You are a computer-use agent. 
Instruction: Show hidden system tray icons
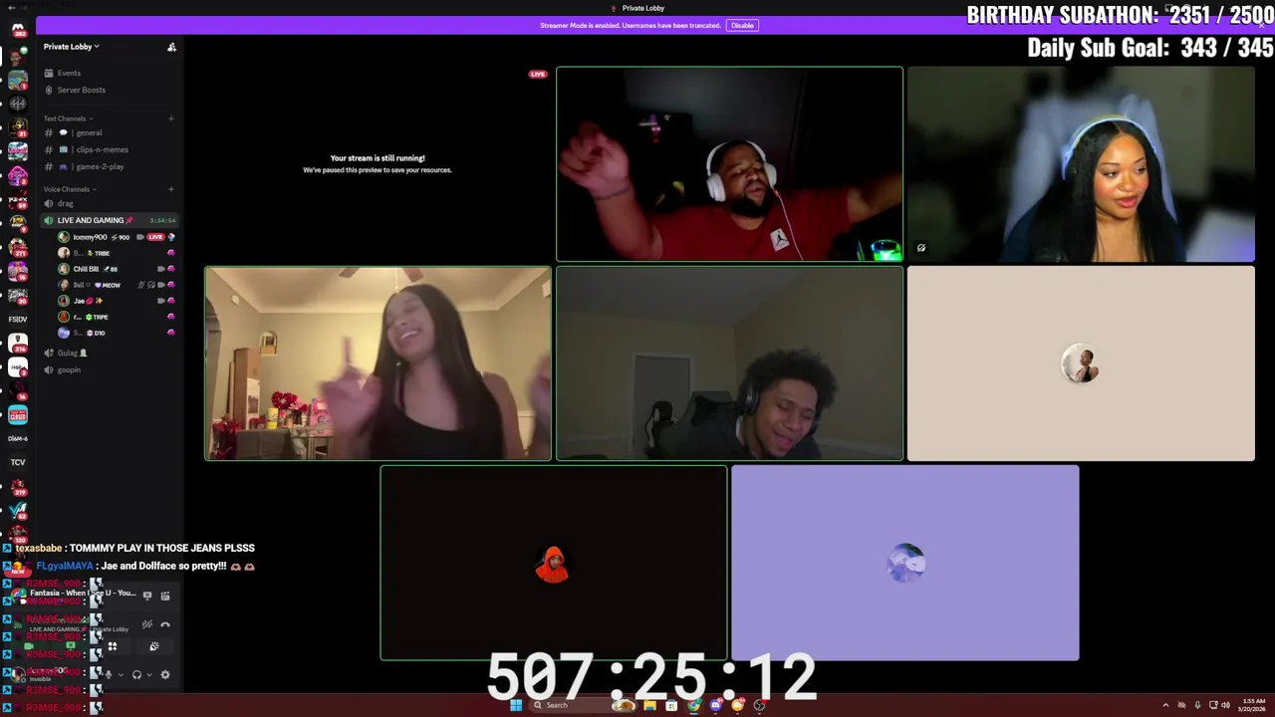pos(1165,705)
